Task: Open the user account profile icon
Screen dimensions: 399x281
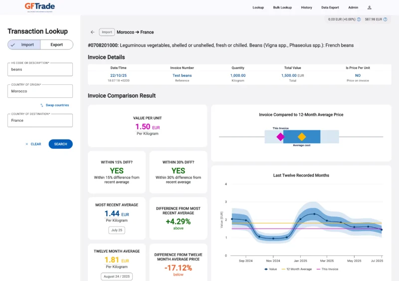Action: tap(369, 7)
